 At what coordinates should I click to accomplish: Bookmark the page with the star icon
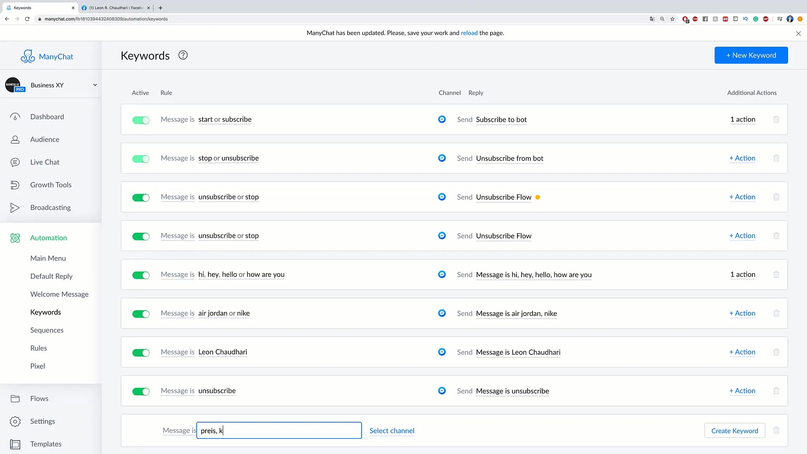click(672, 19)
